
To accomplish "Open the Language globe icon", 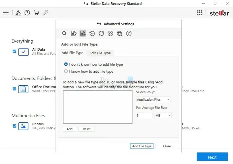I will (x=119, y=33).
